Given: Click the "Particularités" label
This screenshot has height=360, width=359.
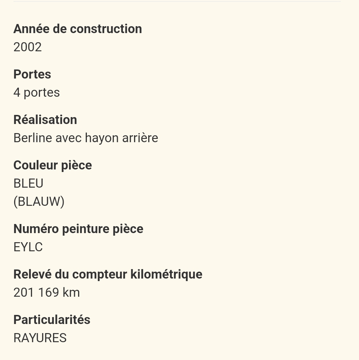Looking at the screenshot, I should pyautogui.click(x=52, y=320).
